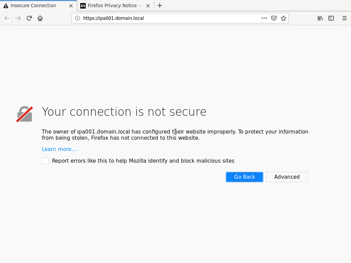The width and height of the screenshot is (351, 263).
Task: Close the Insecure Connection tab
Action: (x=71, y=6)
